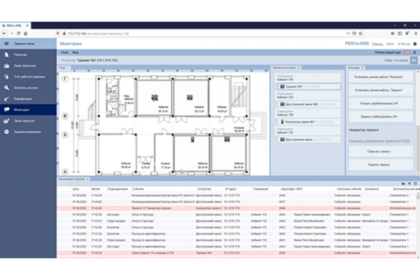Close the Команды tab

[x=363, y=68]
